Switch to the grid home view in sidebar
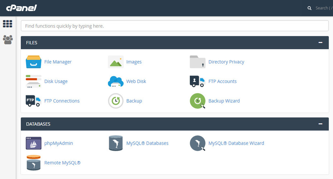Screen dimensions: 333x179 pyautogui.click(x=8, y=24)
